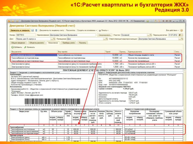Viewport: 193px width, 144px height.
Task: Switch to the Общие сведения tab
Action: [x=18, y=43]
